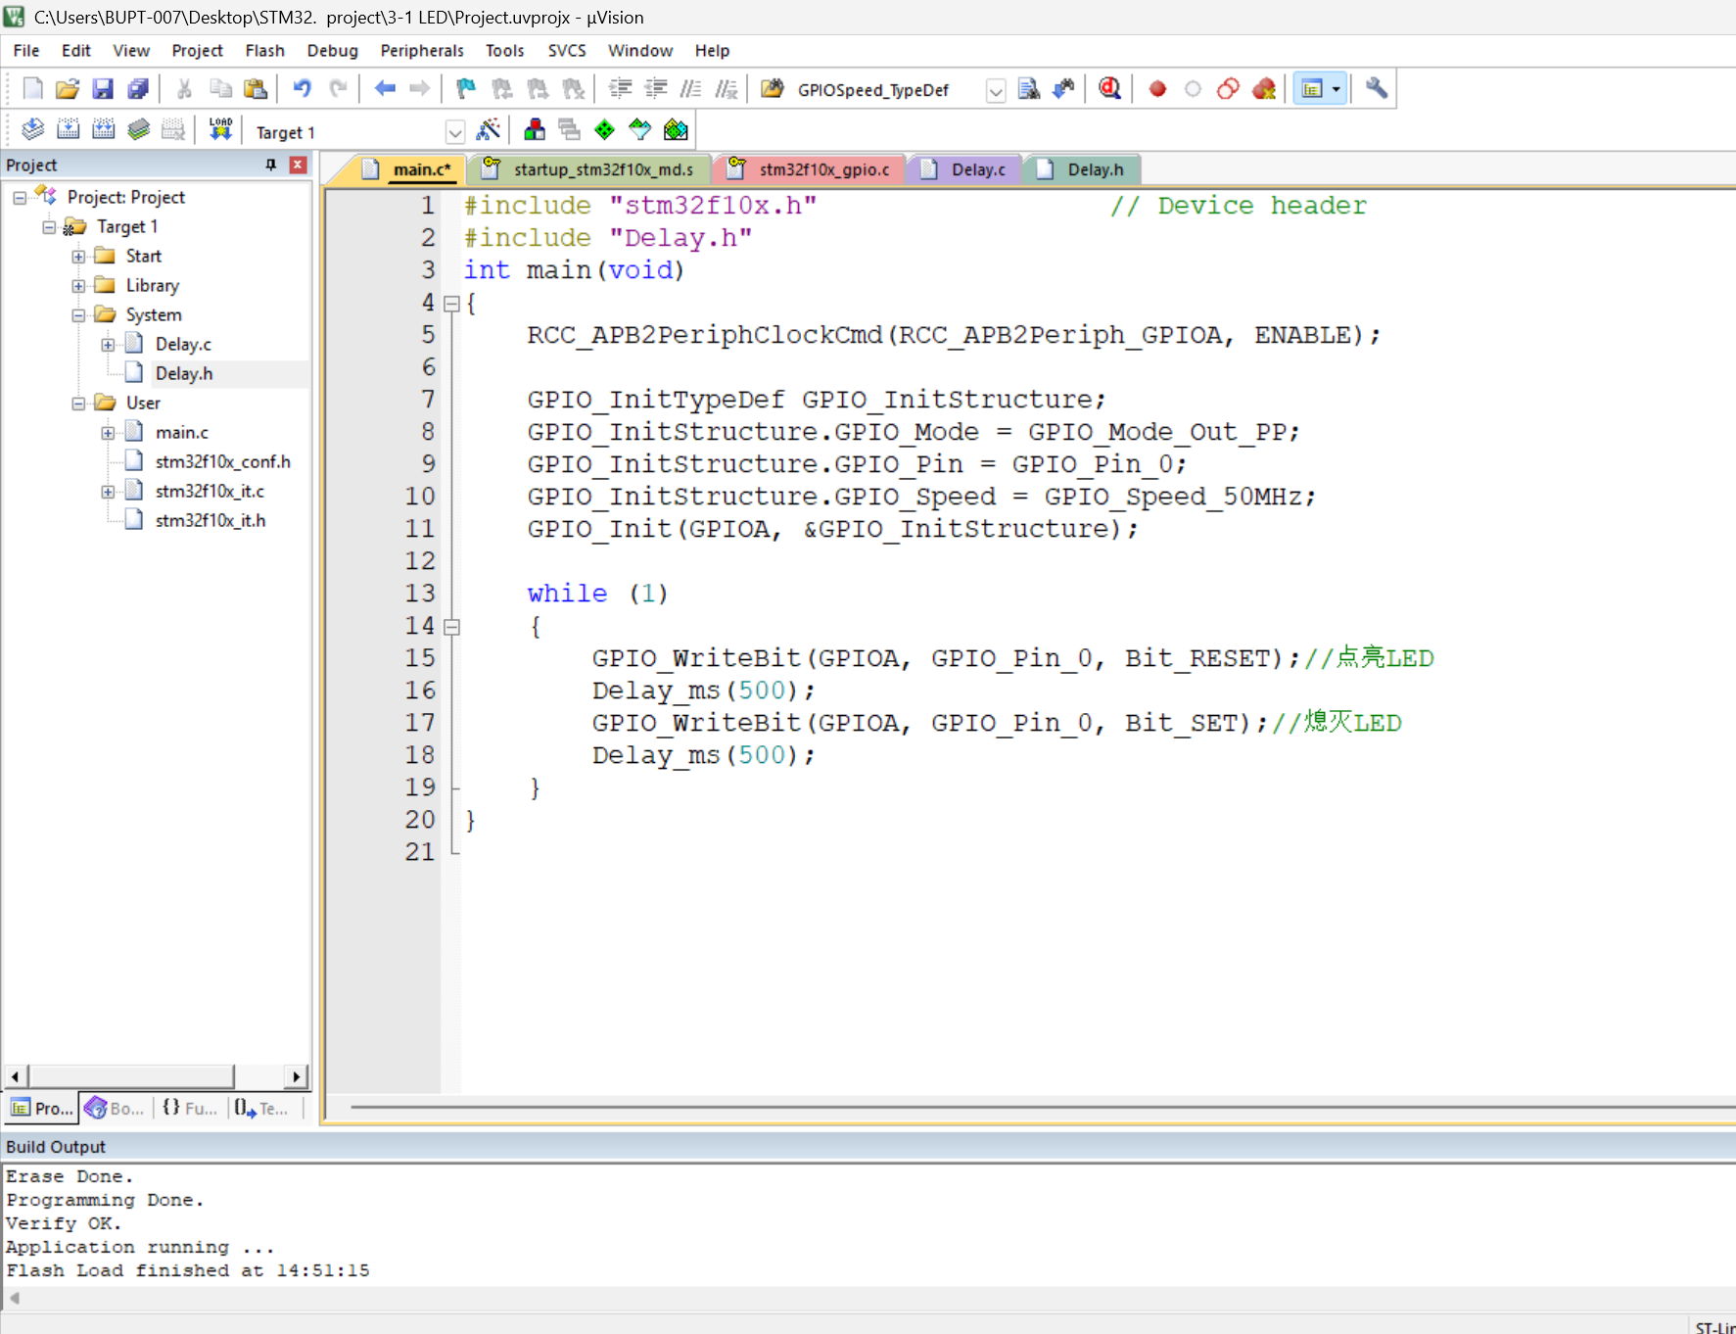Collapse the Target 1 tree node

[x=49, y=227]
